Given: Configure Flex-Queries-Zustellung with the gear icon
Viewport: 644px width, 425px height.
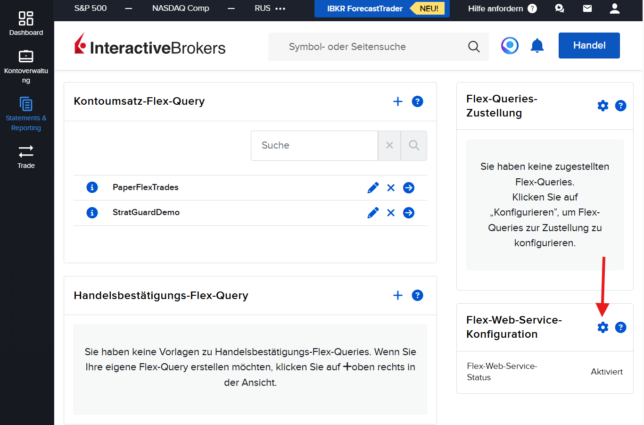Looking at the screenshot, I should 603,106.
